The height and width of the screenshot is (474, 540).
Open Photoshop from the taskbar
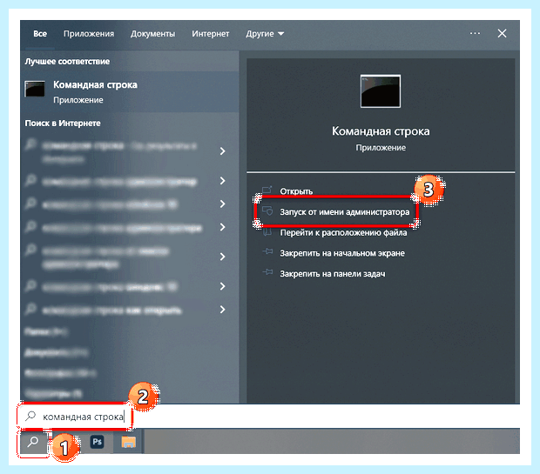(97, 442)
